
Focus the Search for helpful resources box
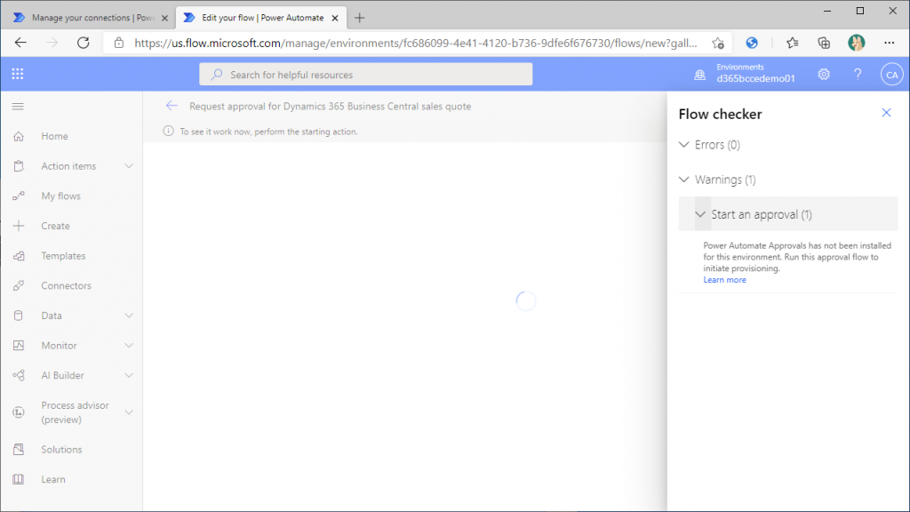(365, 75)
